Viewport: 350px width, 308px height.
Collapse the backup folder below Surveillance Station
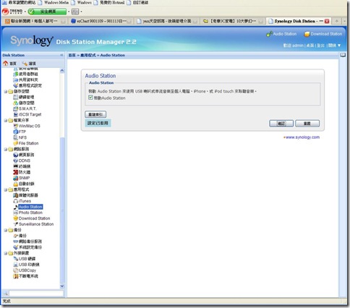tap(6, 231)
